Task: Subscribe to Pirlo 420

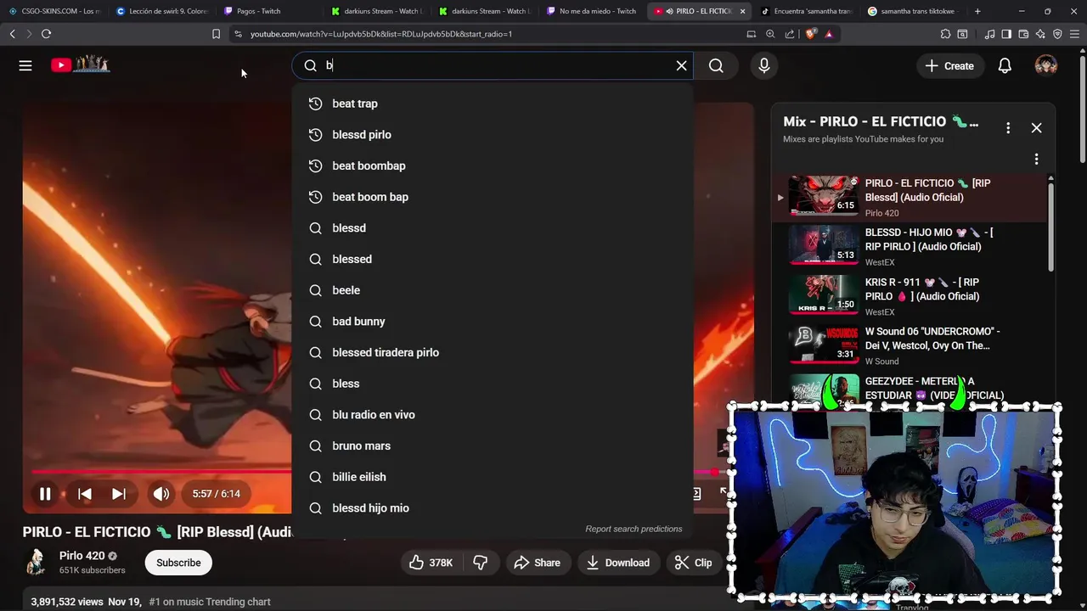Action: pos(178,563)
